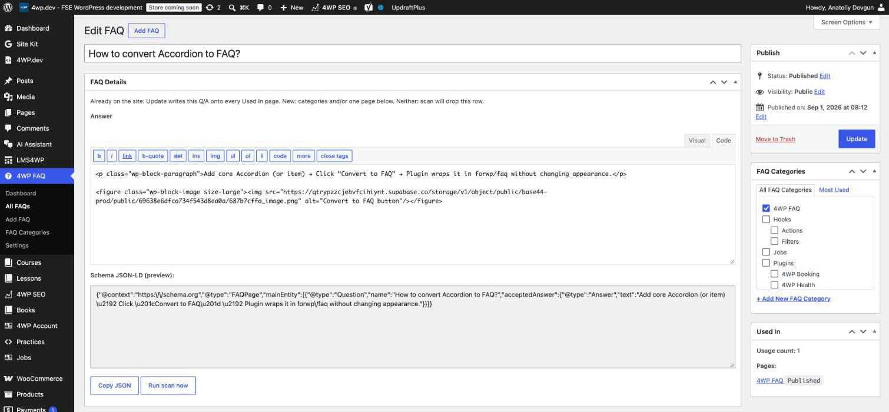
Task: Insert bold tag with b button
Action: point(99,156)
